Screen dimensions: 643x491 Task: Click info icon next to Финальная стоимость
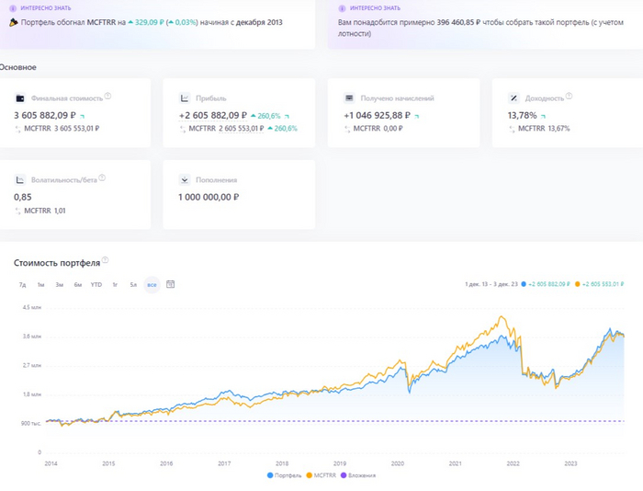point(107,97)
